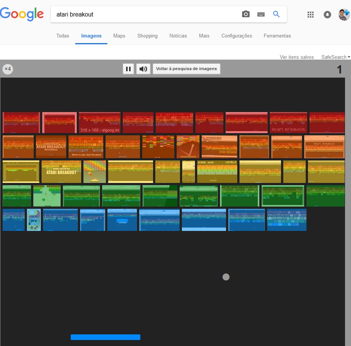
Task: Click yellow brick Google Easter Egg Atari Breakout
Action: (61, 172)
